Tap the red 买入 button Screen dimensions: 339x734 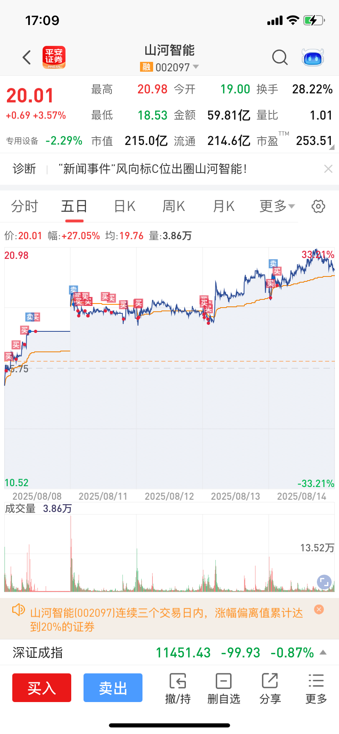42,688
